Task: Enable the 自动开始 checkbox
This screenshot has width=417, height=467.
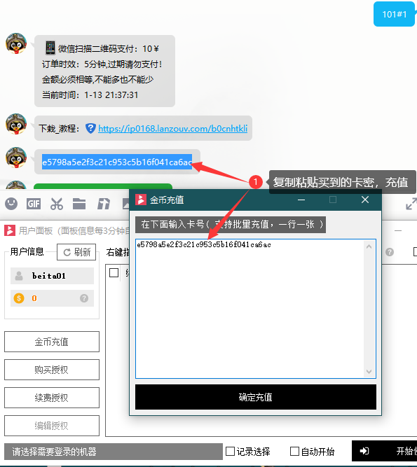Action: pos(294,451)
